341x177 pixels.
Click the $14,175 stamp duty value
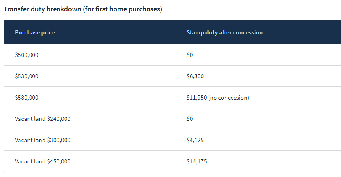[x=196, y=161]
